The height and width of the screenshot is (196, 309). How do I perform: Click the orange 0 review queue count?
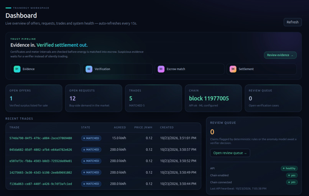pyautogui.click(x=212, y=132)
